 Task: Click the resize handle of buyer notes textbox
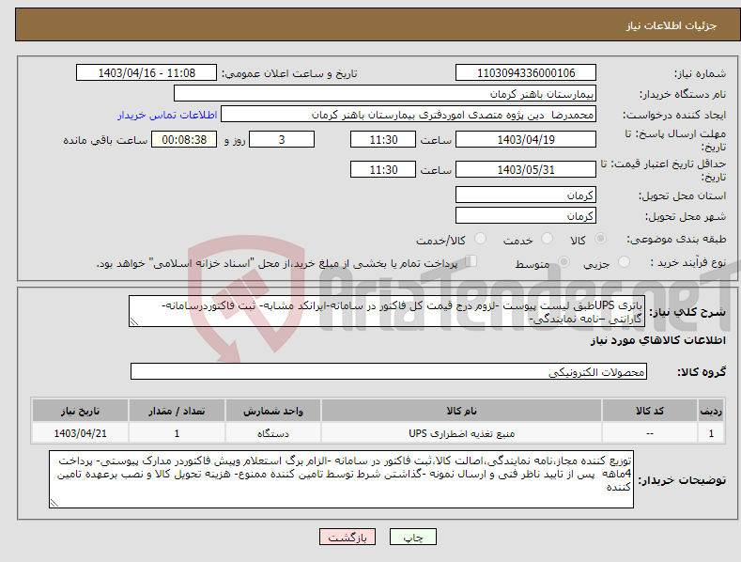tap(54, 504)
